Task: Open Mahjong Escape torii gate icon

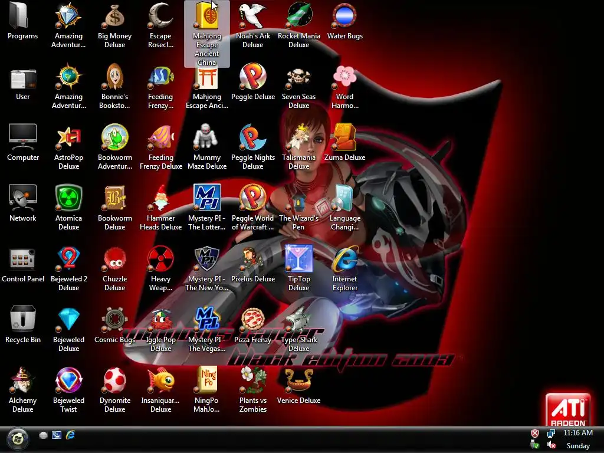Action: click(x=206, y=77)
